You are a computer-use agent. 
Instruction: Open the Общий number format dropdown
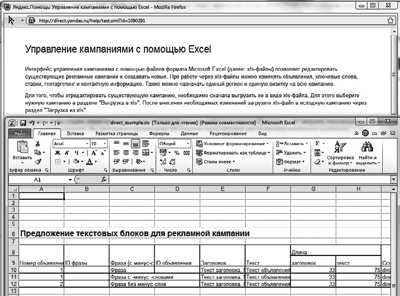188,144
